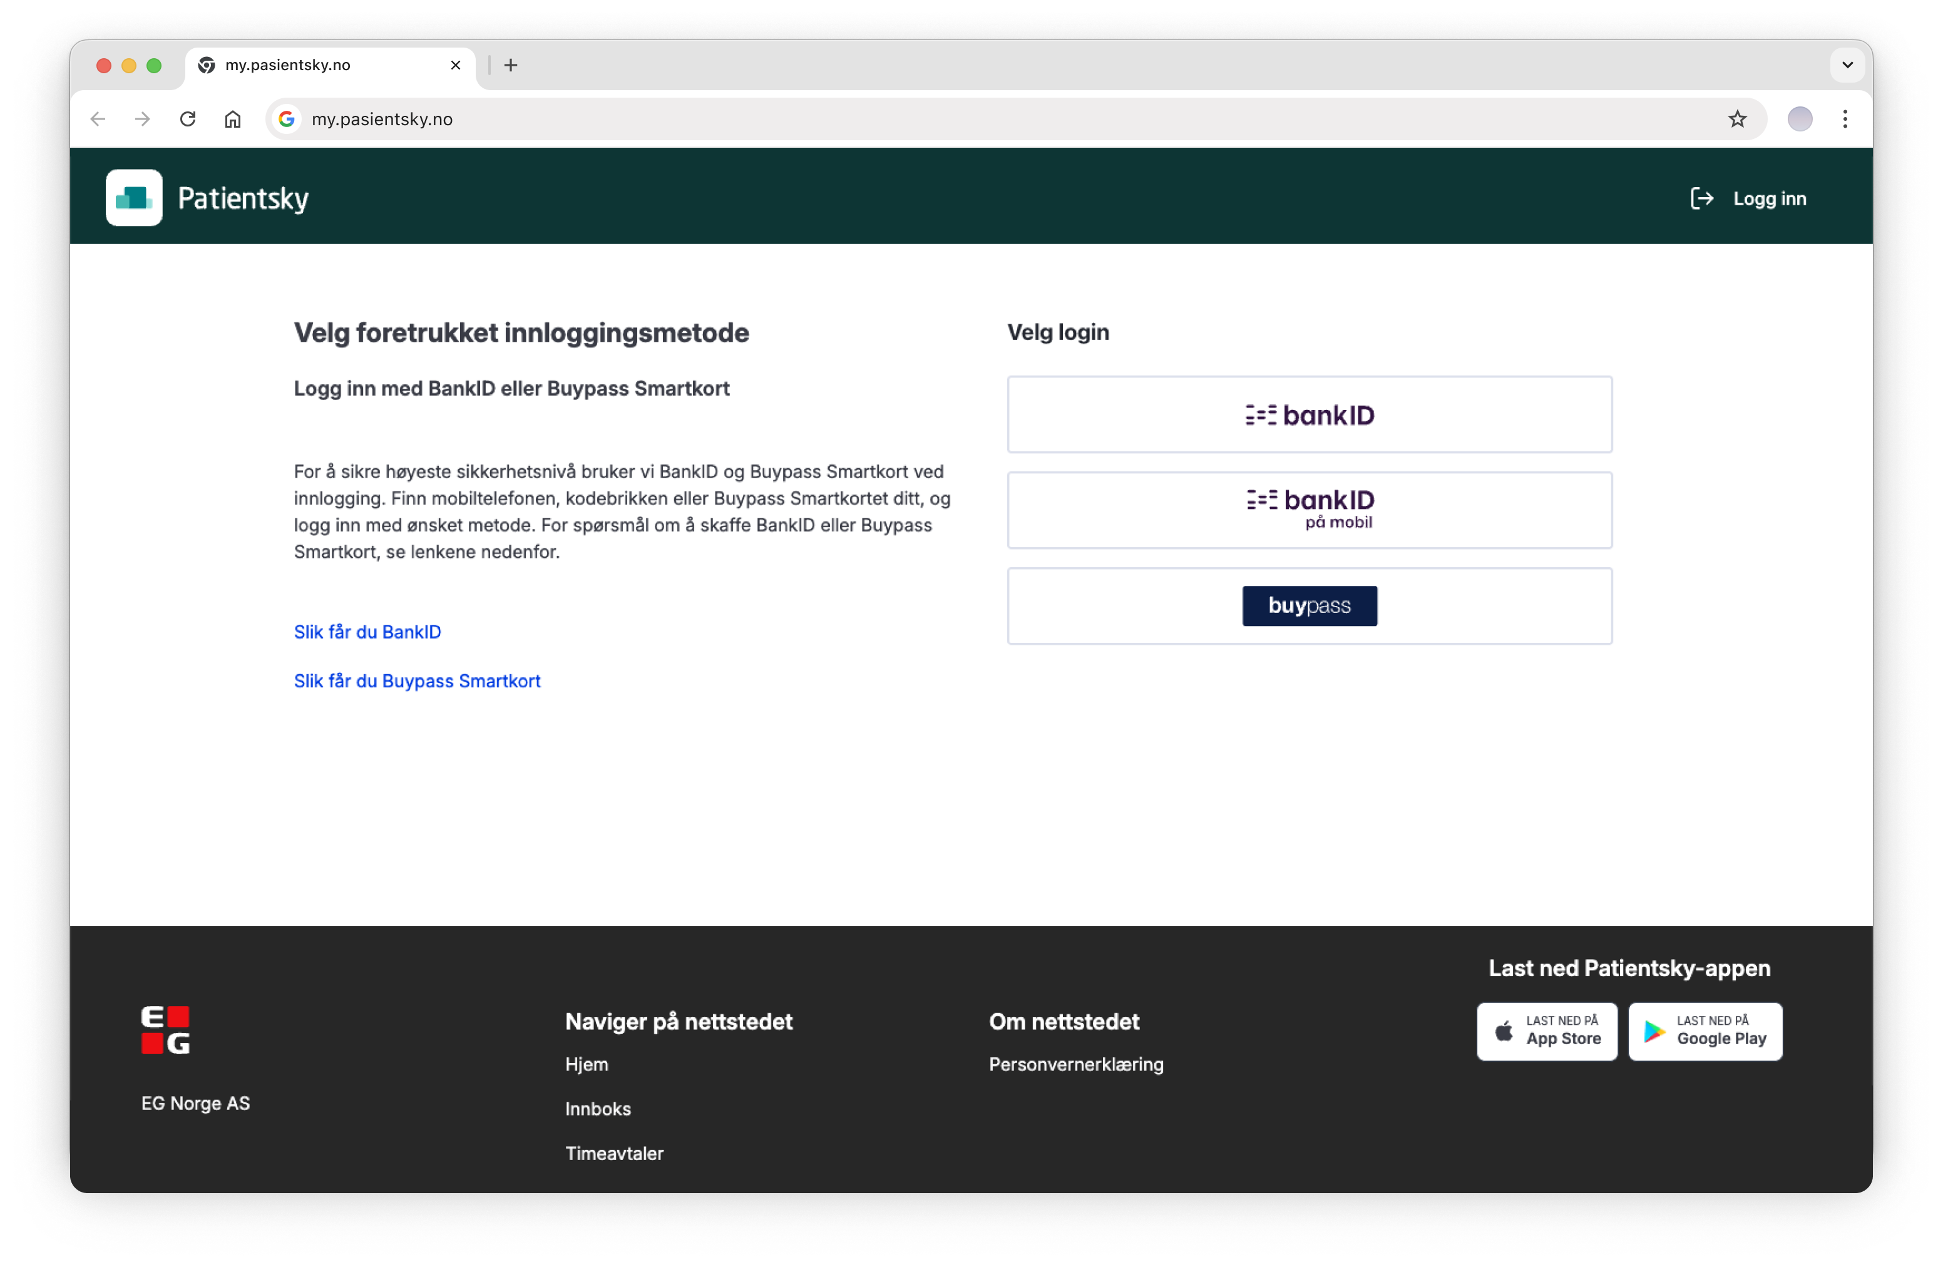
Task: Click the Patientsky logo icon
Action: click(134, 198)
